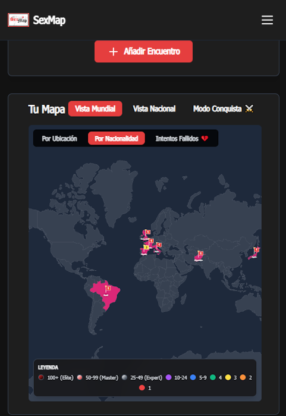This screenshot has width=286, height=416.
Task: Click the LEYENDA heading
Action: (48, 367)
